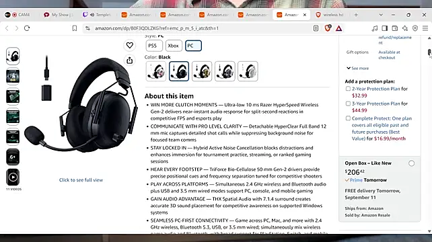Select the third gold-accent headset color swatch
432x242 pixels.
pos(202,71)
